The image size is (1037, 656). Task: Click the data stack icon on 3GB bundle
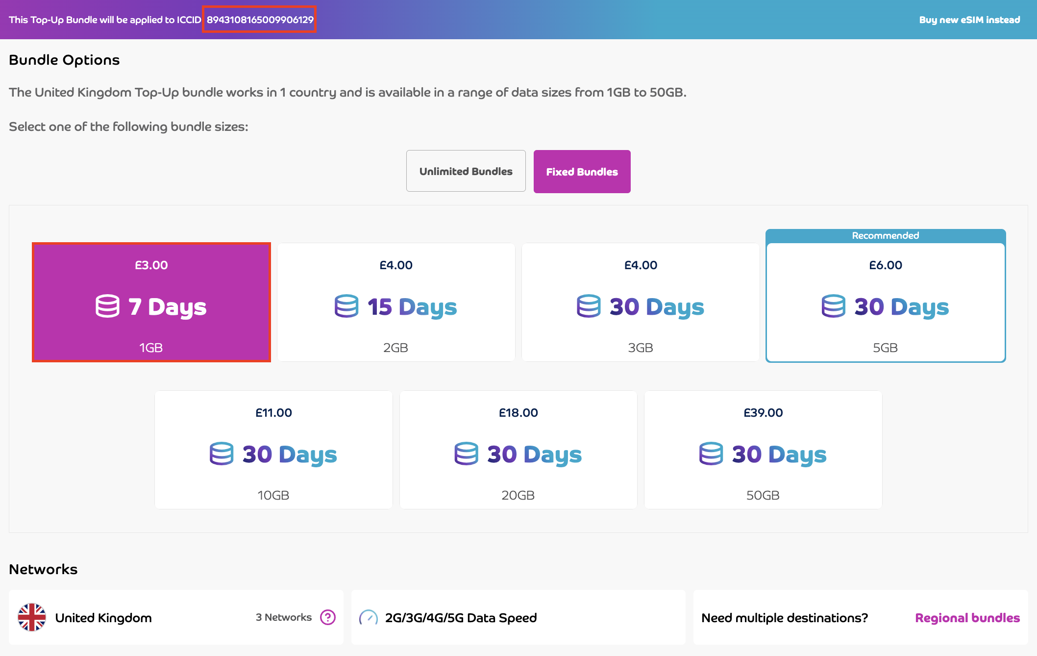(588, 306)
